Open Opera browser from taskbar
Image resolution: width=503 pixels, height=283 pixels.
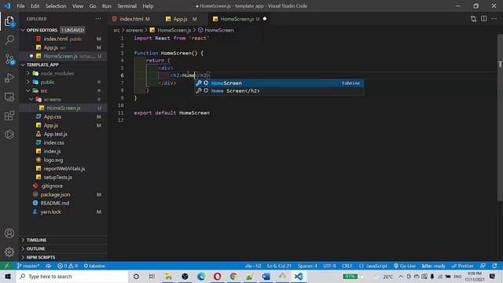(217, 276)
